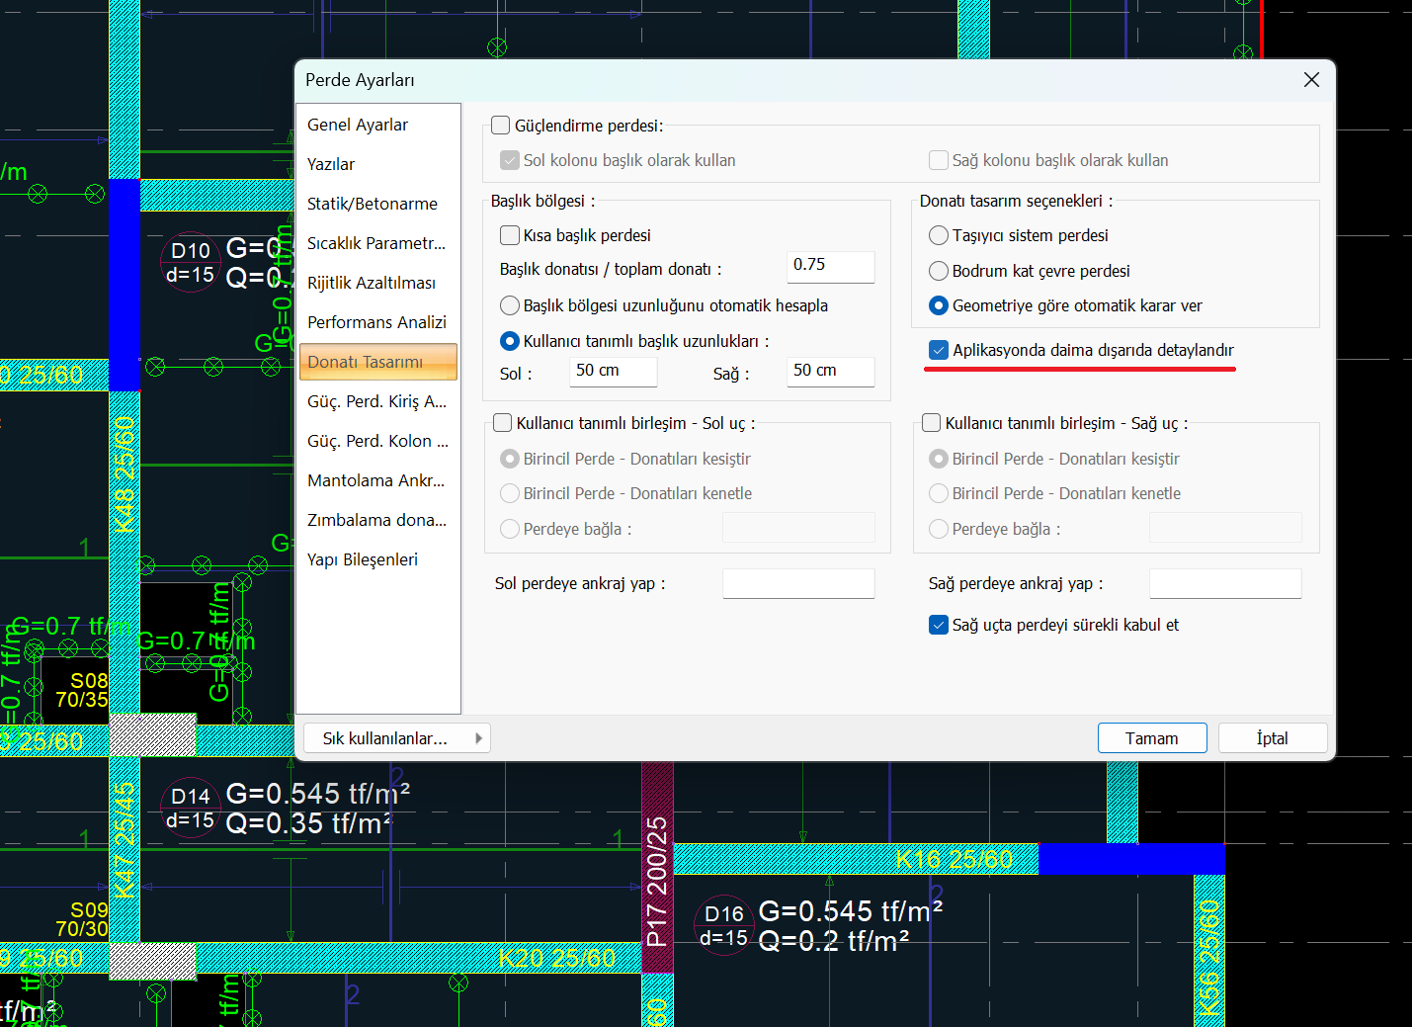Uncheck Aplikasyonda daima dışarıda detaylandır
This screenshot has height=1027, width=1412.
click(939, 350)
